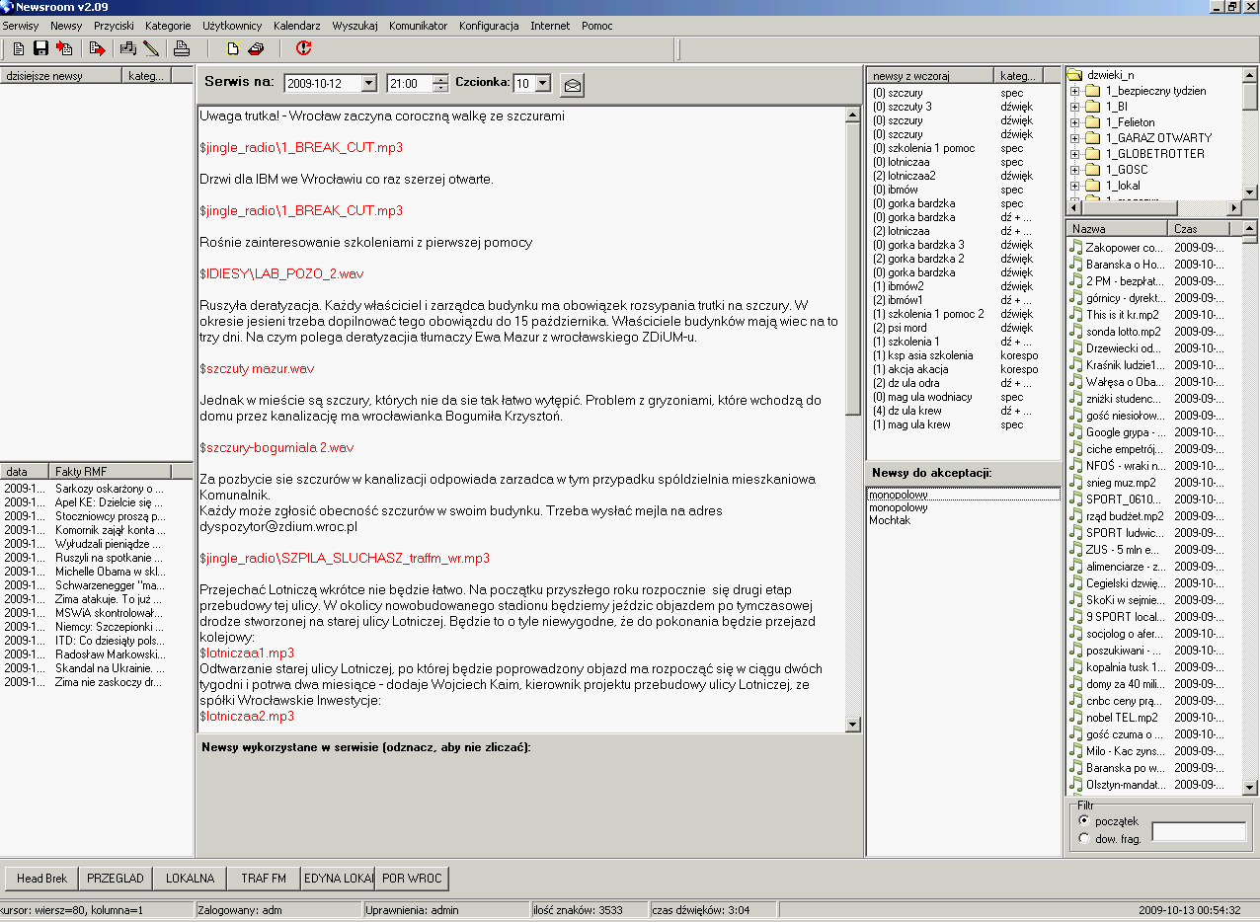1260x922 pixels.
Task: Select the pencil edit icon
Action: pos(151,47)
